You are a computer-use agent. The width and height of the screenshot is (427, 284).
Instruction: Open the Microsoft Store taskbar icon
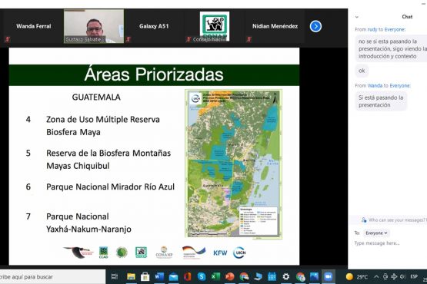pos(145,276)
